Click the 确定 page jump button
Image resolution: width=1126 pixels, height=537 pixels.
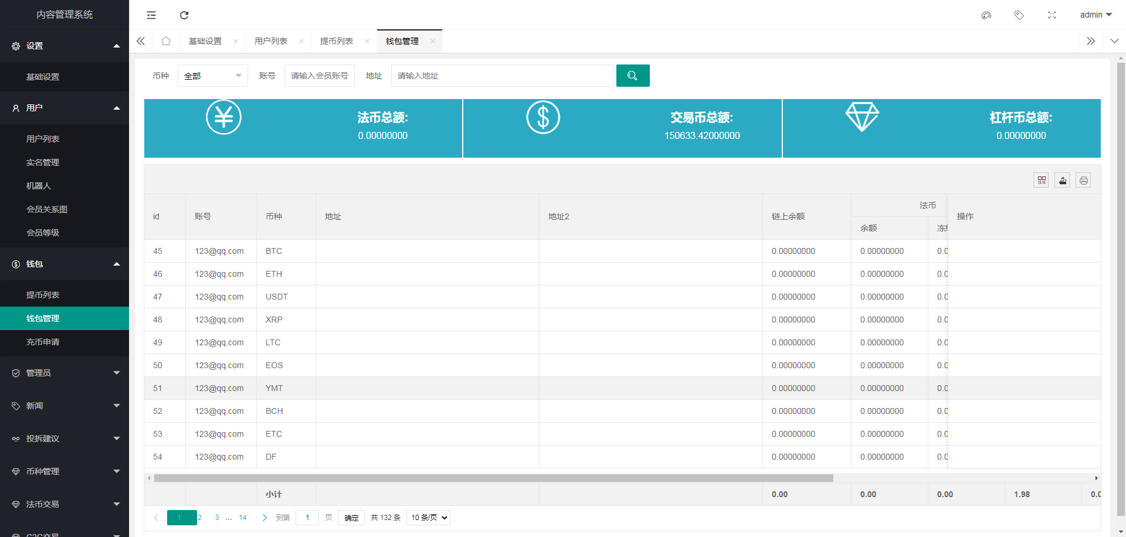[351, 518]
